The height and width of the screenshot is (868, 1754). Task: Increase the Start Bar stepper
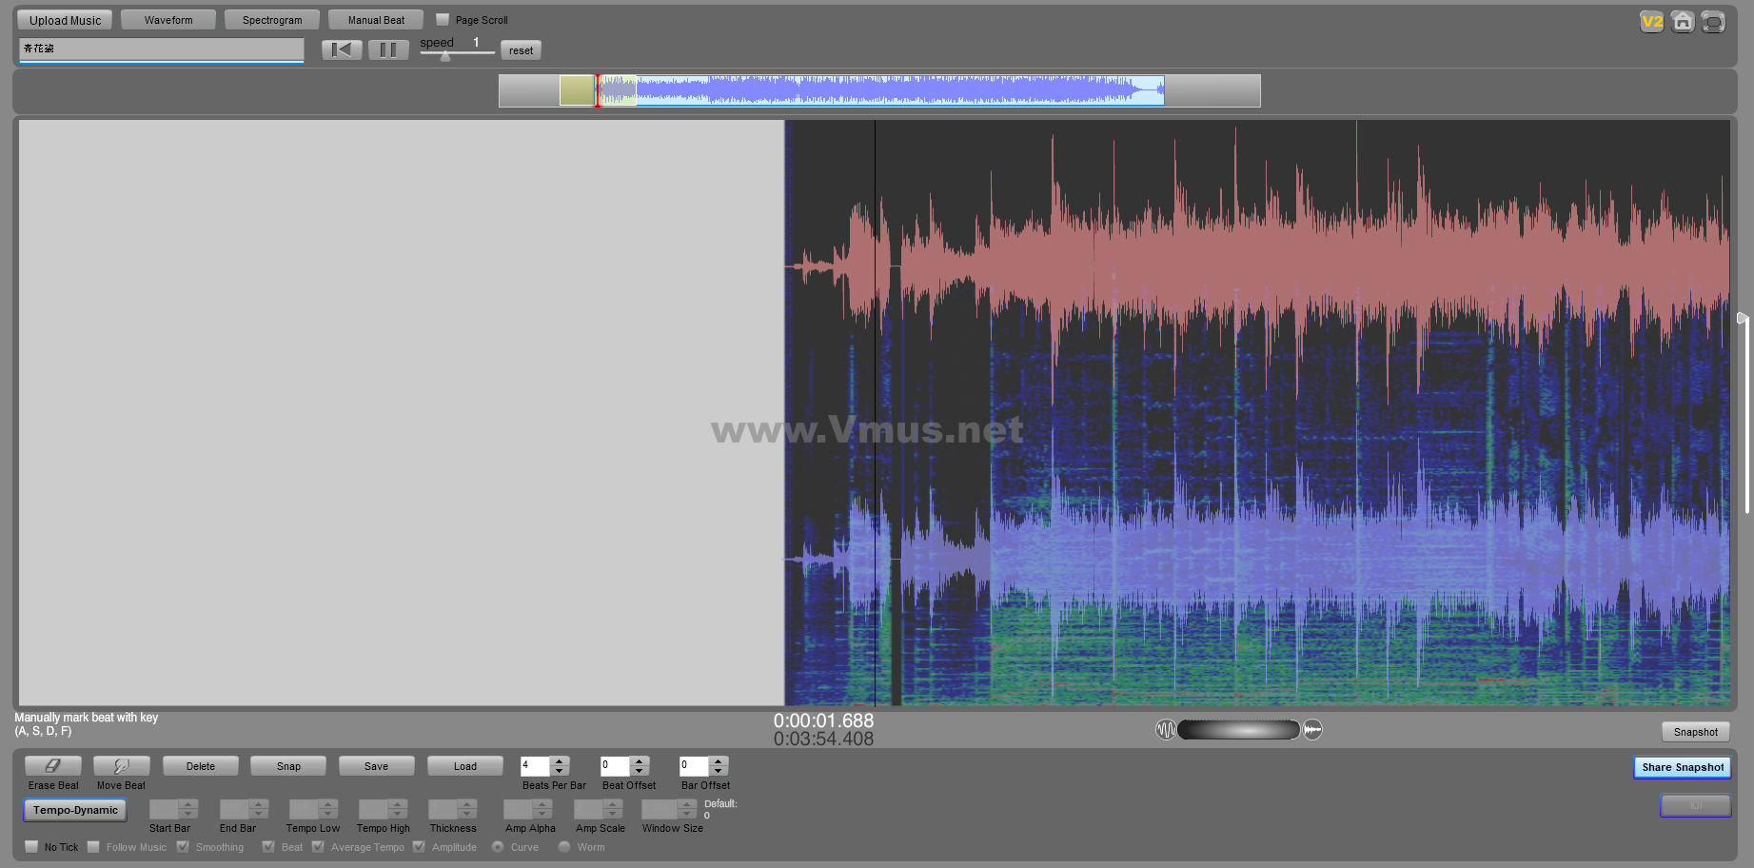188,804
